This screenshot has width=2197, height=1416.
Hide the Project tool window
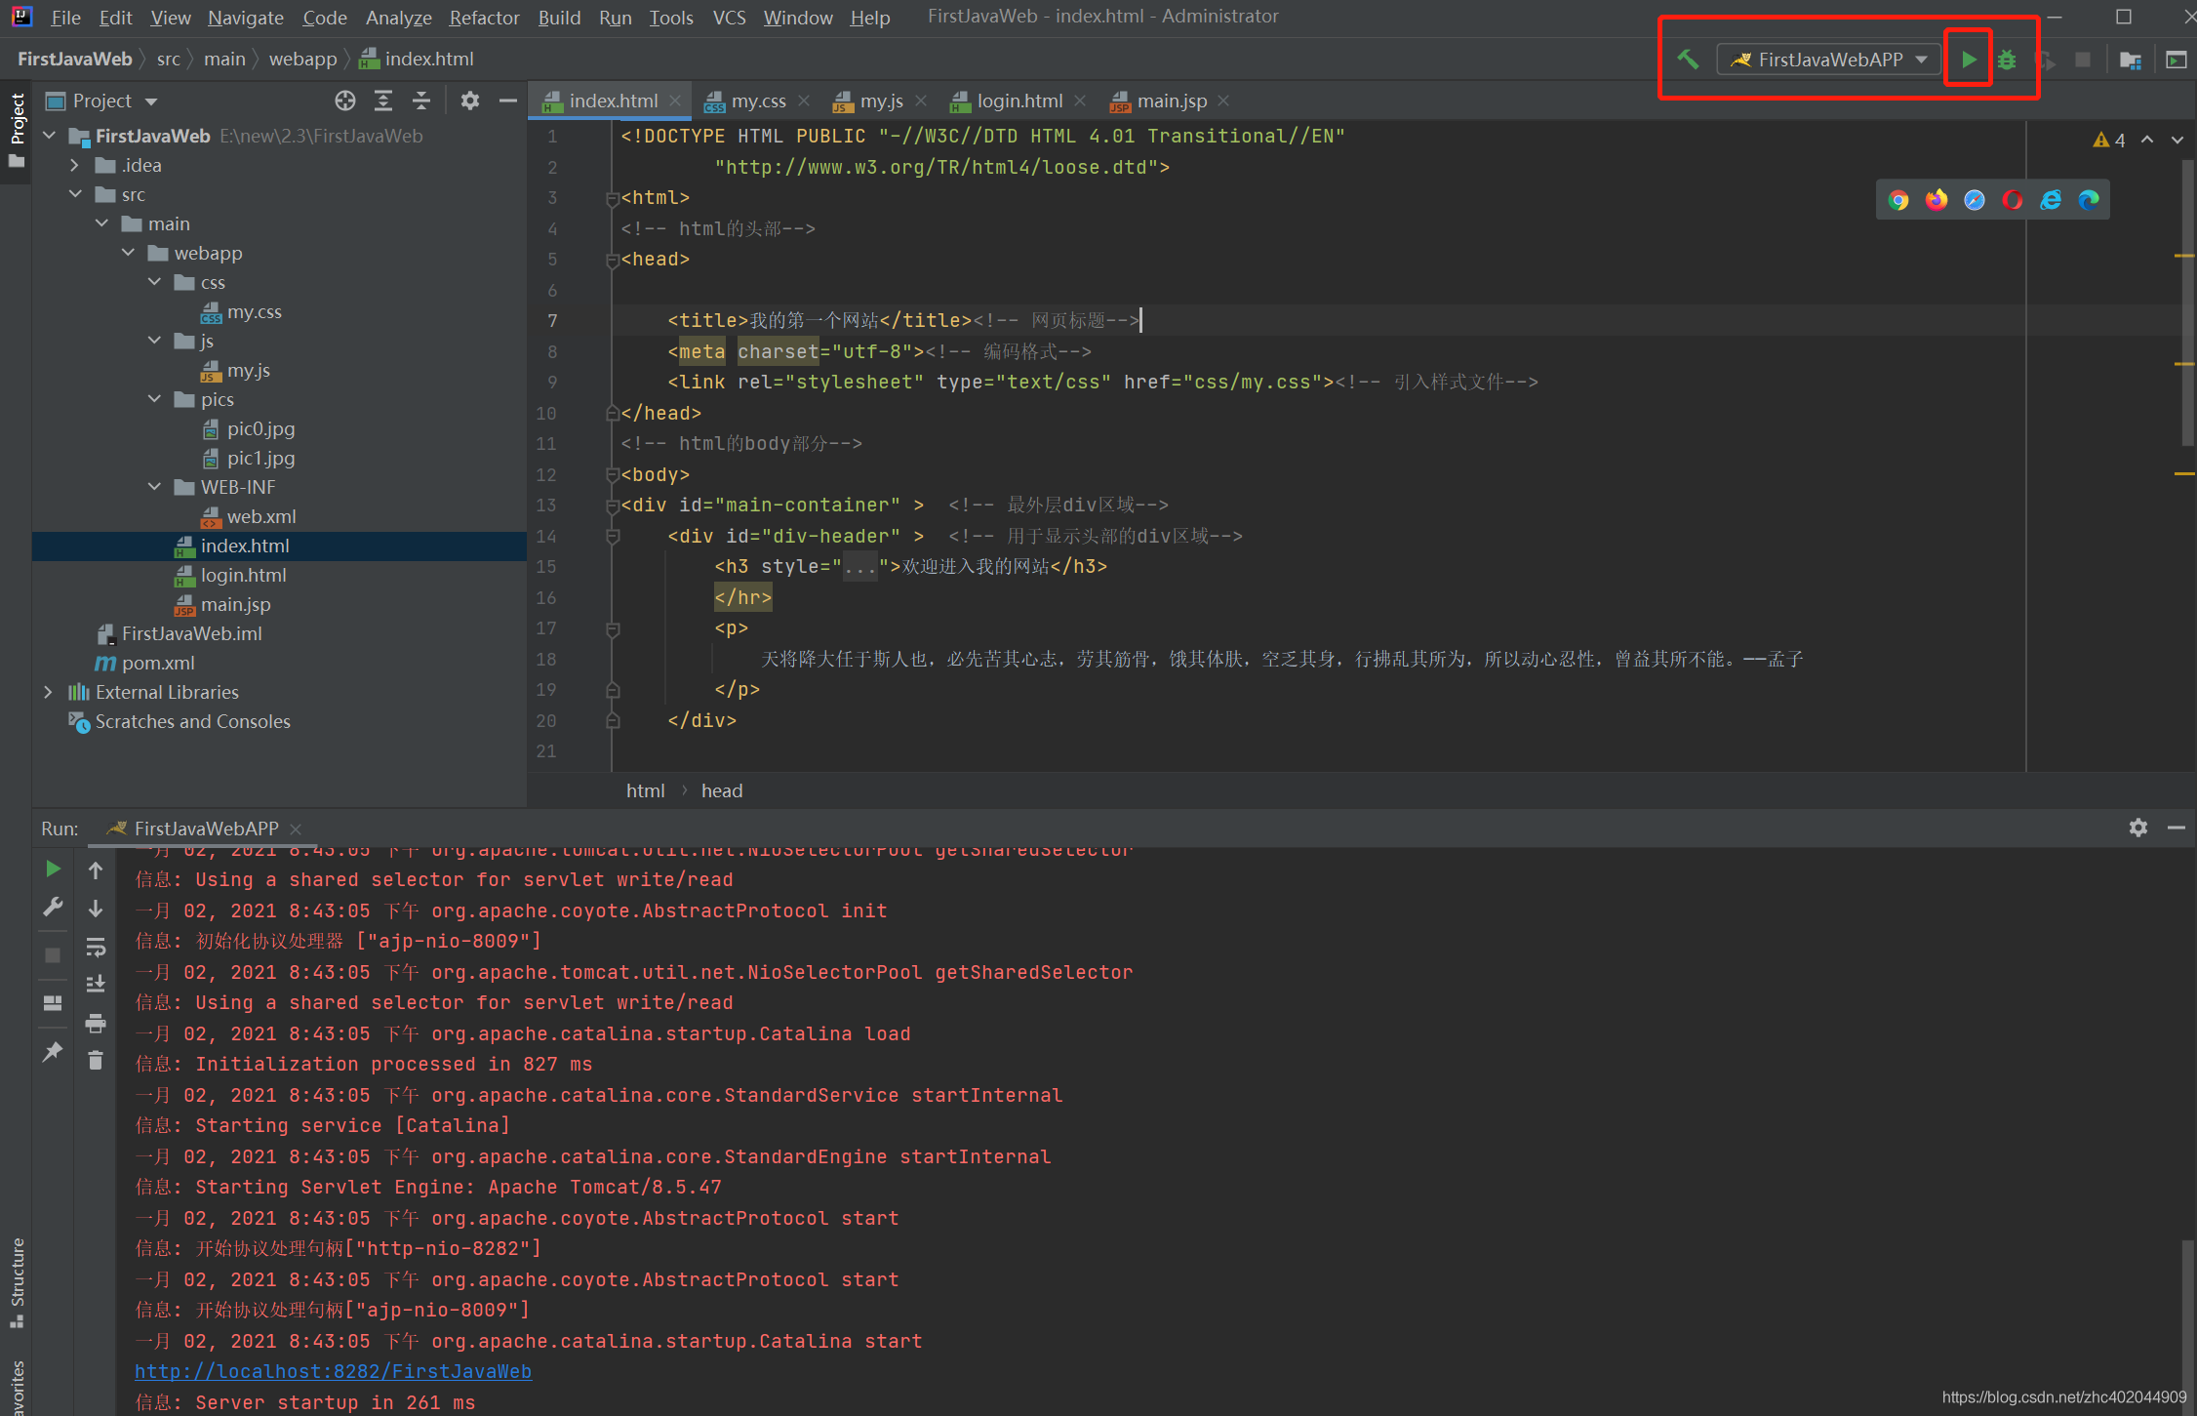tap(508, 101)
